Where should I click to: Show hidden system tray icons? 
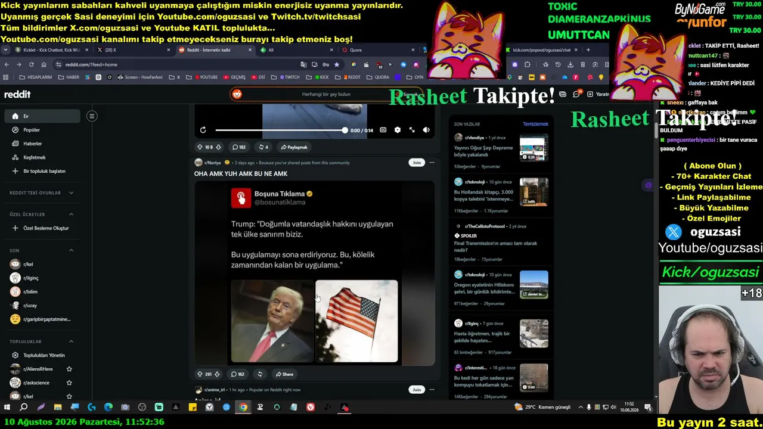click(x=581, y=408)
